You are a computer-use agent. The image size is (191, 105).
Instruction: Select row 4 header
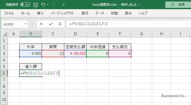coord(4,60)
